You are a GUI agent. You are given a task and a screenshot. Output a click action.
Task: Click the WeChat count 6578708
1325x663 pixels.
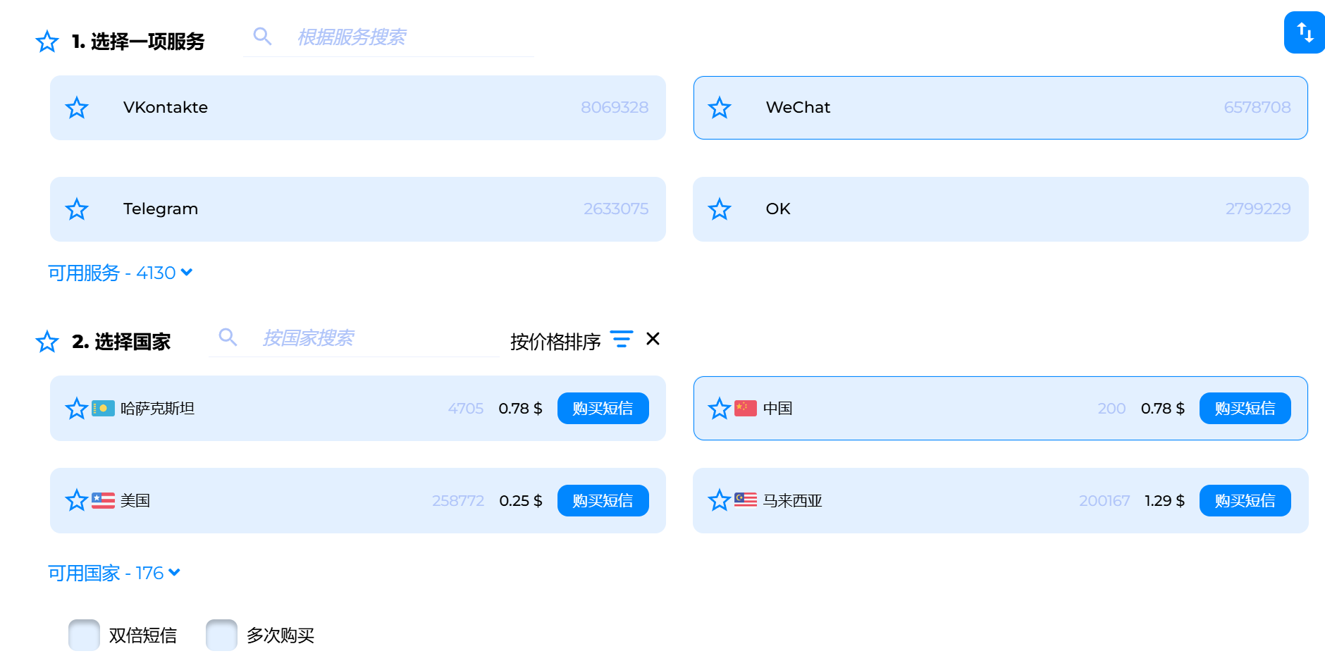click(x=1257, y=107)
